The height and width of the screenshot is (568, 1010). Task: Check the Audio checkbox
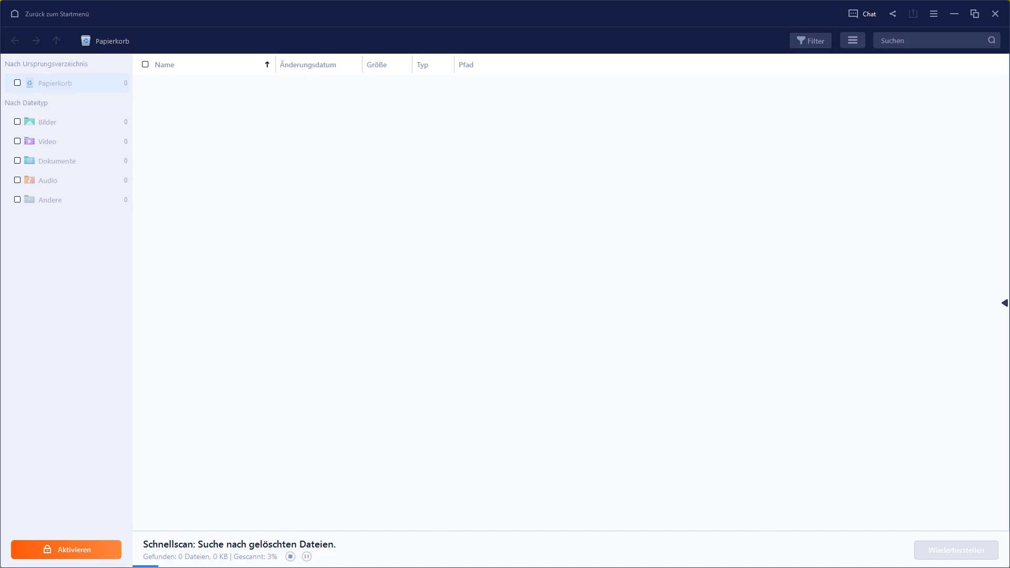(x=17, y=180)
